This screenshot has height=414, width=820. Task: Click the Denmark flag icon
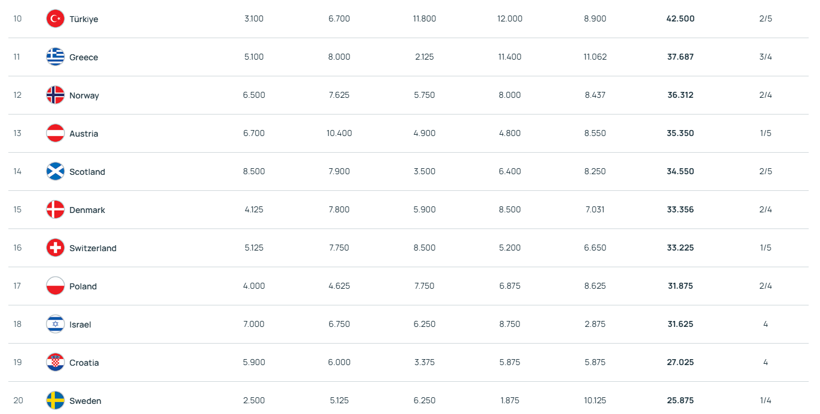55,210
